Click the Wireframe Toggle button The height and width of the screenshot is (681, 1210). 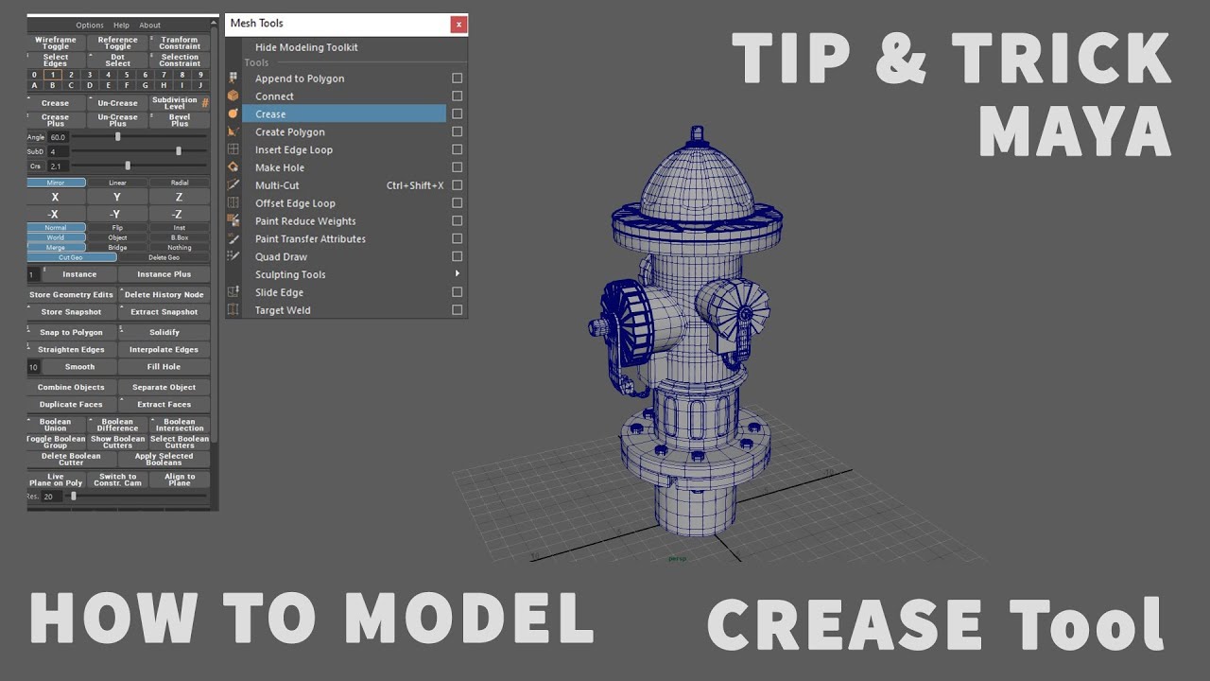tap(56, 43)
